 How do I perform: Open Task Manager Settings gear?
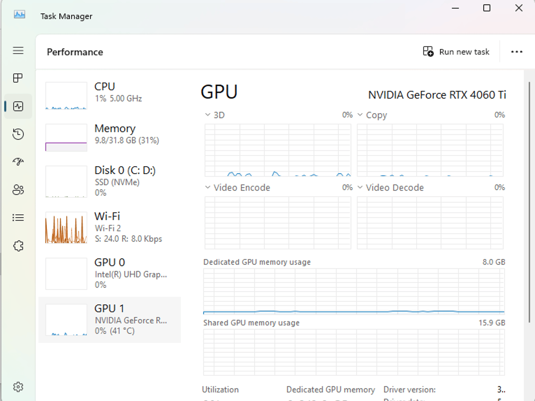[18, 387]
